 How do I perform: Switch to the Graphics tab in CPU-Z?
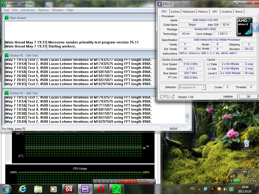pyautogui.click(x=227, y=12)
